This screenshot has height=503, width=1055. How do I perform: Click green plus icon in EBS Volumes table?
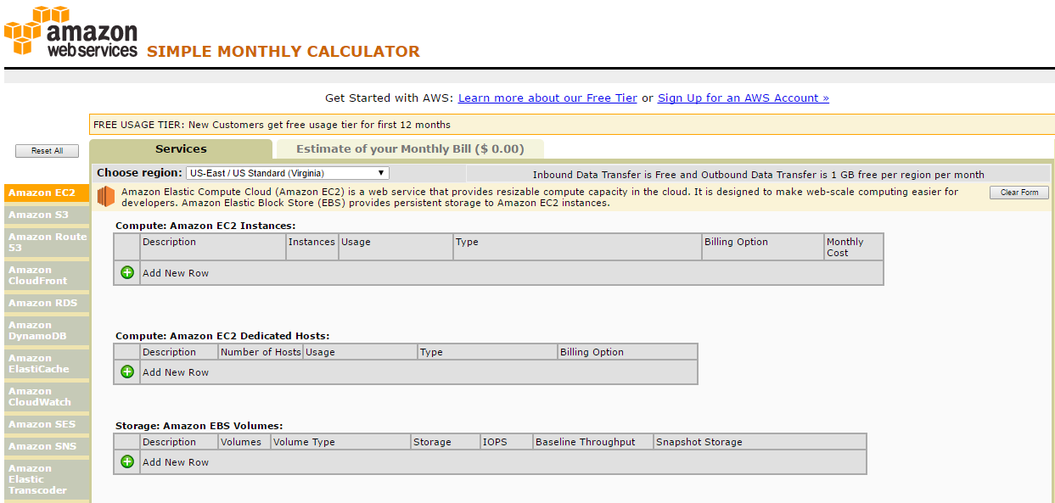click(x=127, y=461)
